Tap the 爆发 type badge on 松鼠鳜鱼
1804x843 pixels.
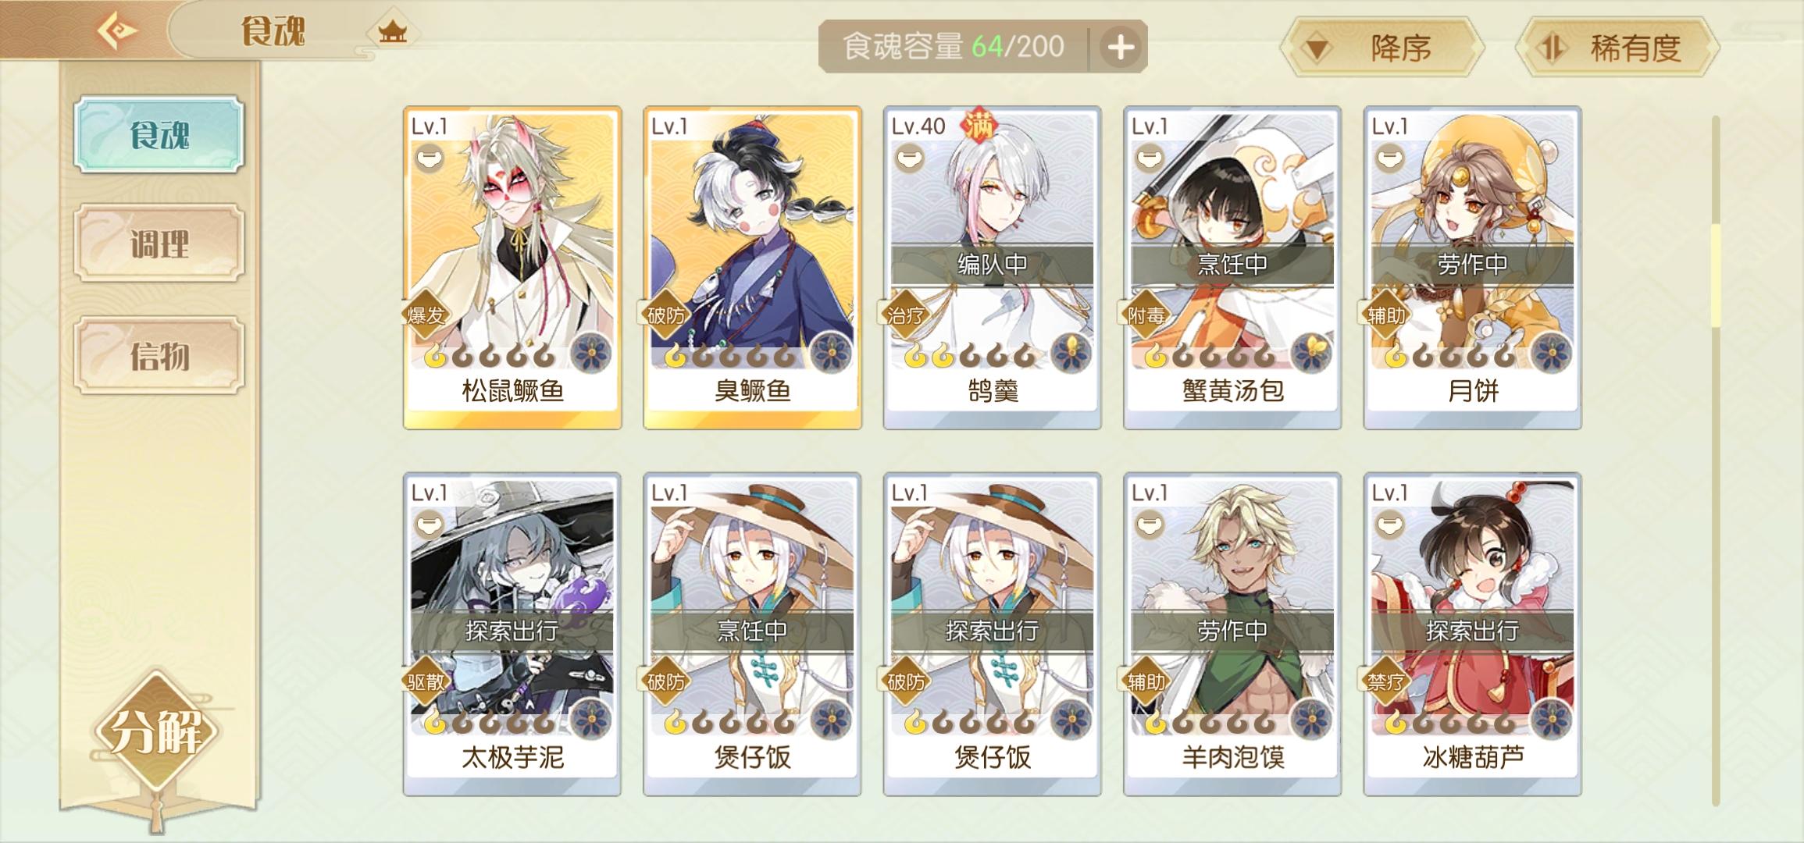426,315
